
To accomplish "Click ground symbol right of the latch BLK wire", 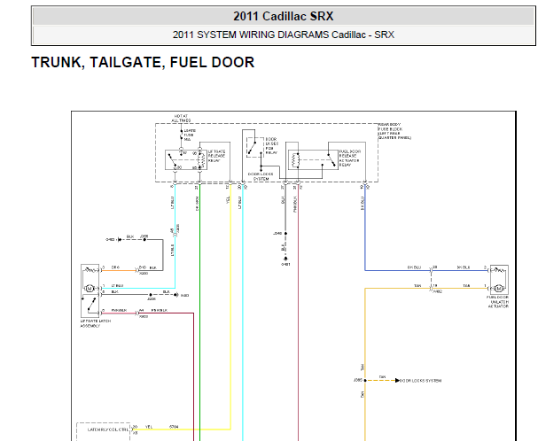I will [x=176, y=295].
